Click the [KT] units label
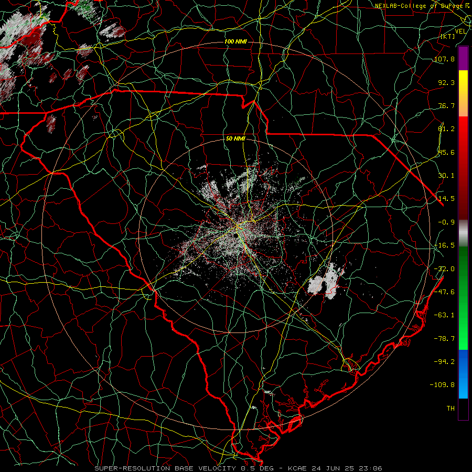 coord(447,36)
